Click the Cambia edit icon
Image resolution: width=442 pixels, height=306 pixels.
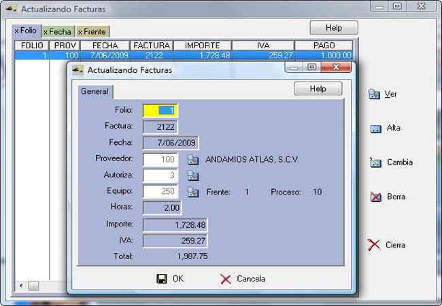[x=375, y=163]
